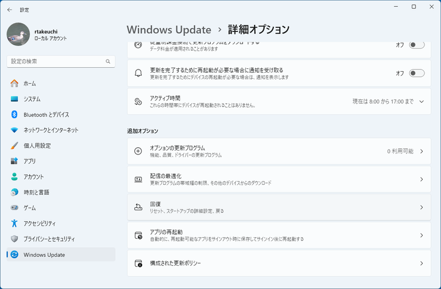The image size is (441, 289).
Task: Select プライバシーとセキュリティ in the sidebar
Action: coord(61,239)
